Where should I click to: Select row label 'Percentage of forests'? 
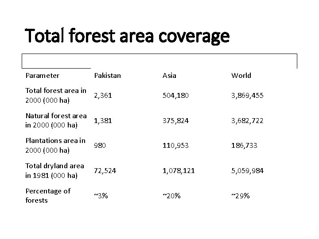(x=48, y=196)
